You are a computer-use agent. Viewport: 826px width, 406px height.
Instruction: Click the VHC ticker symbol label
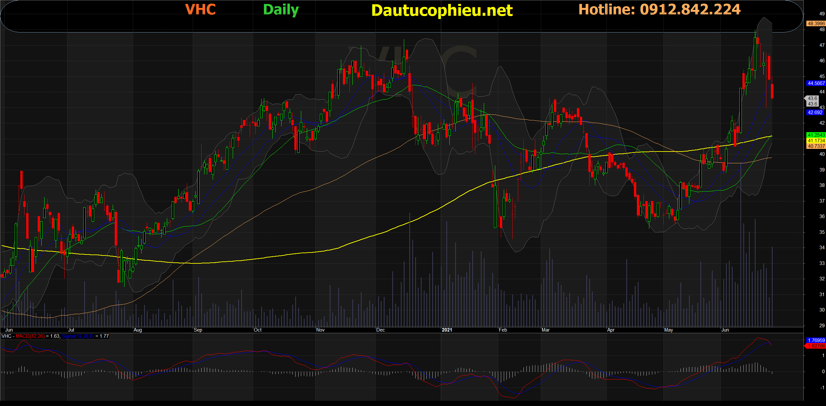(200, 10)
